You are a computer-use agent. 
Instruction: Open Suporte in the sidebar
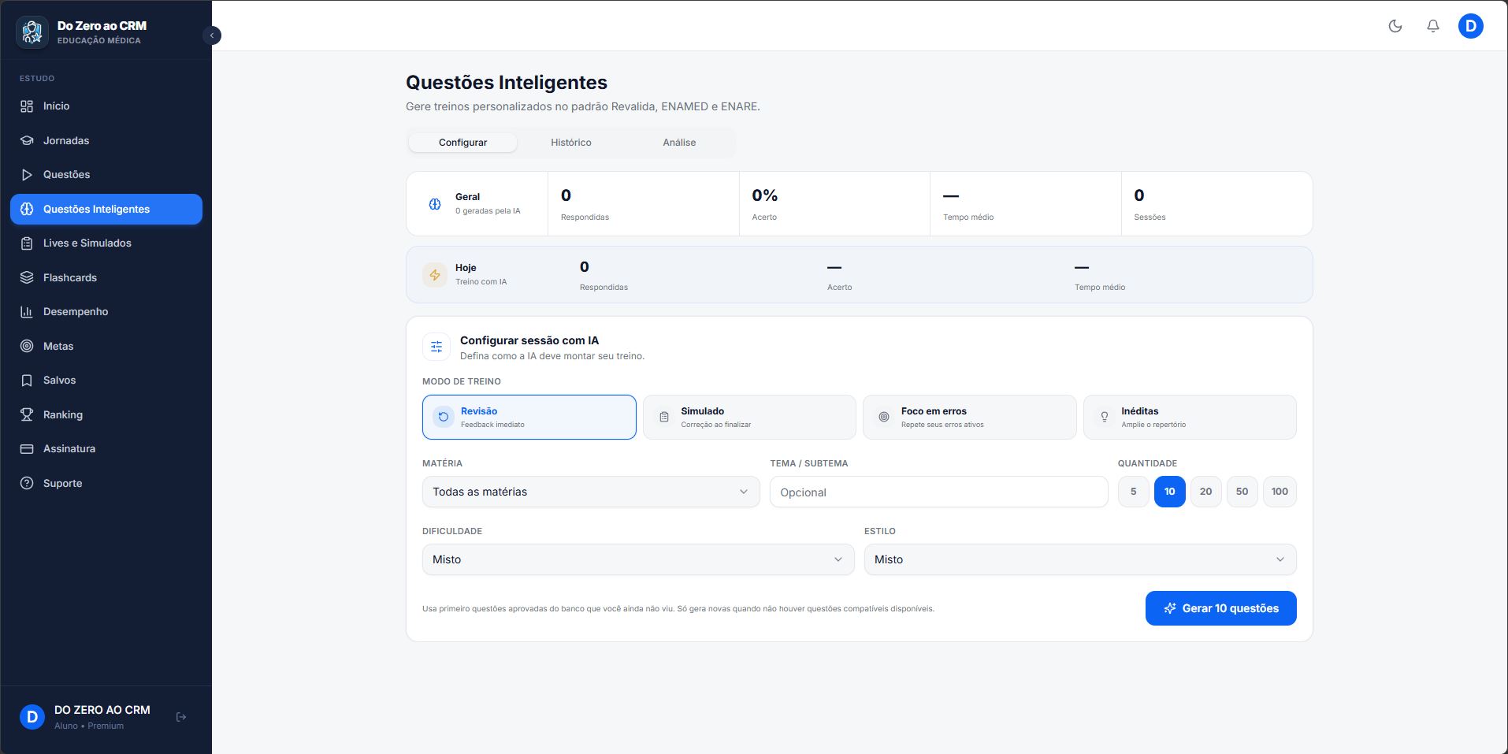[106, 483]
